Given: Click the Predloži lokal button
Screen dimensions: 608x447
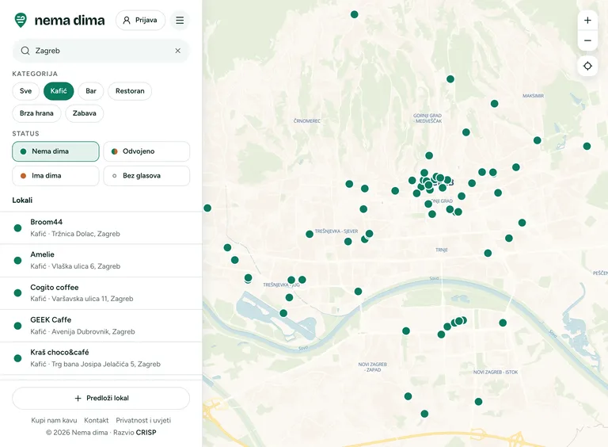Looking at the screenshot, I should coord(101,398).
